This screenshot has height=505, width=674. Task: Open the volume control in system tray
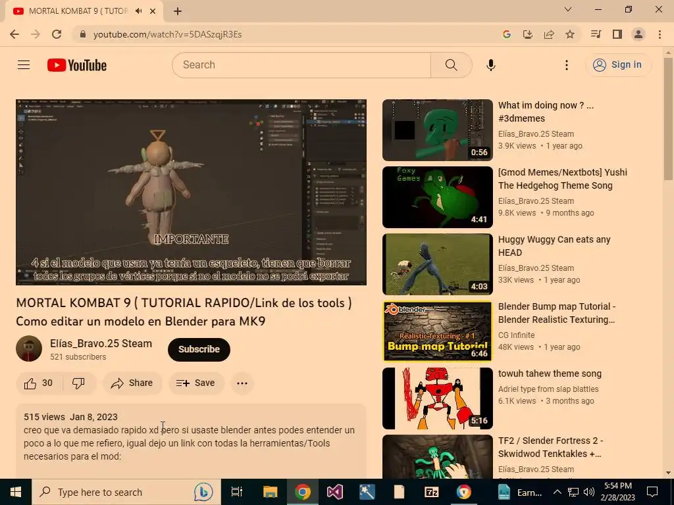(589, 492)
